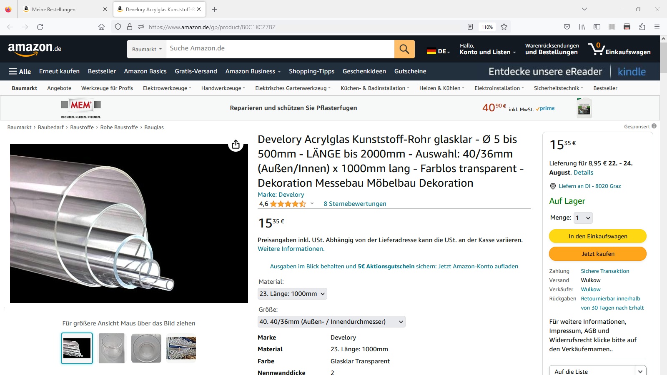Viewport: 667px width, 375px height.
Task: Expand the star rating breakdown chevron
Action: (x=312, y=203)
